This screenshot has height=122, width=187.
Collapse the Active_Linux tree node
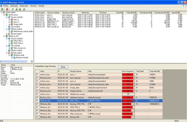coord(4,15)
